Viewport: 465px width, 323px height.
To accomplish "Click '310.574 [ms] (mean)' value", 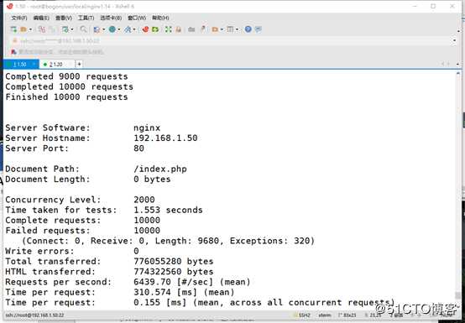I will tap(184, 292).
